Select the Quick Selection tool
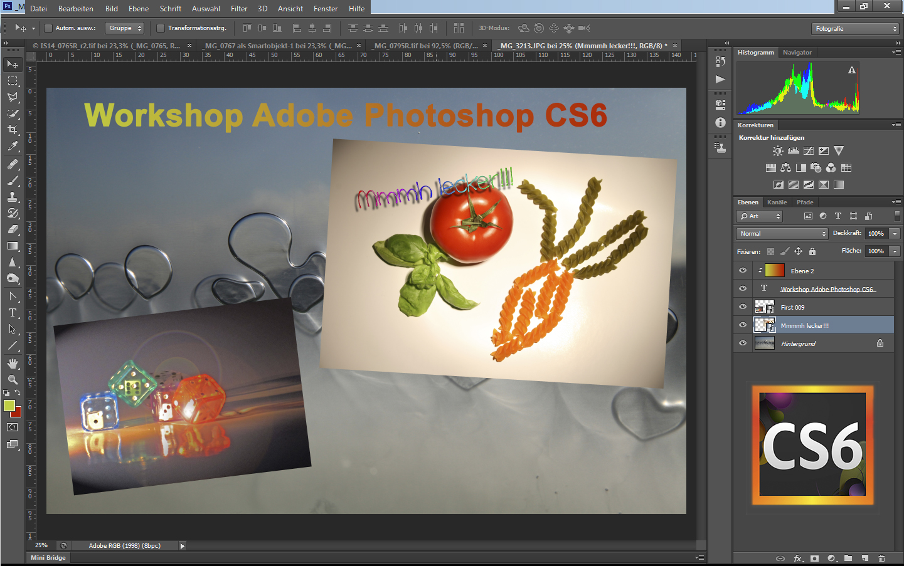 (x=13, y=113)
